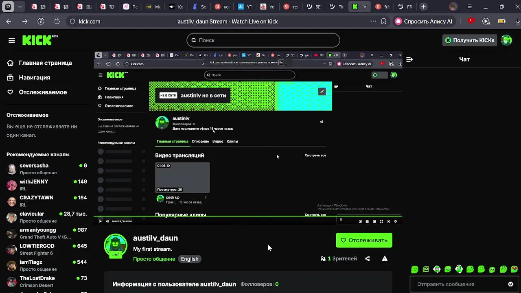Click the browser reload button
521x293 pixels.
[x=57, y=22]
